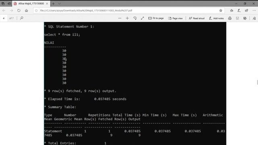Go back to the previous page
Screen dimensions: 258x145
tap(4, 10)
